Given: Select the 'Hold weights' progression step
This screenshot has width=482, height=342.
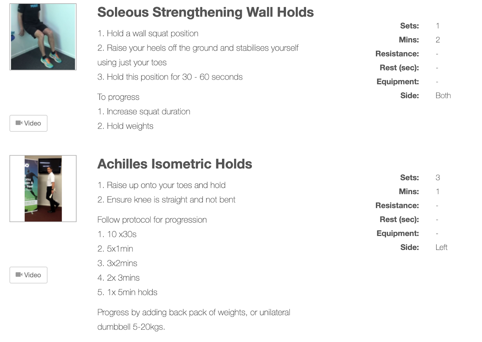Looking at the screenshot, I should [x=126, y=126].
